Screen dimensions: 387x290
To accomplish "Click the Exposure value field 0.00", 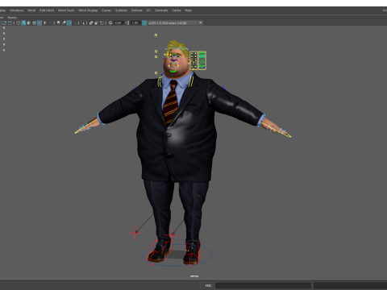I will [x=119, y=23].
